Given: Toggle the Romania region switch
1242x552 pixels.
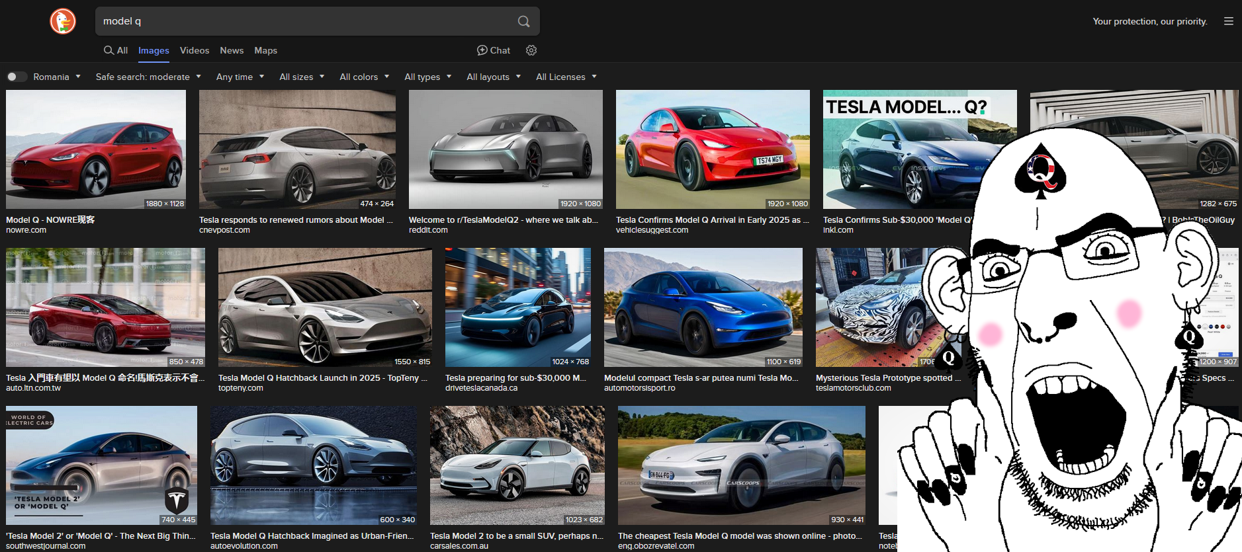Looking at the screenshot, I should (x=17, y=77).
